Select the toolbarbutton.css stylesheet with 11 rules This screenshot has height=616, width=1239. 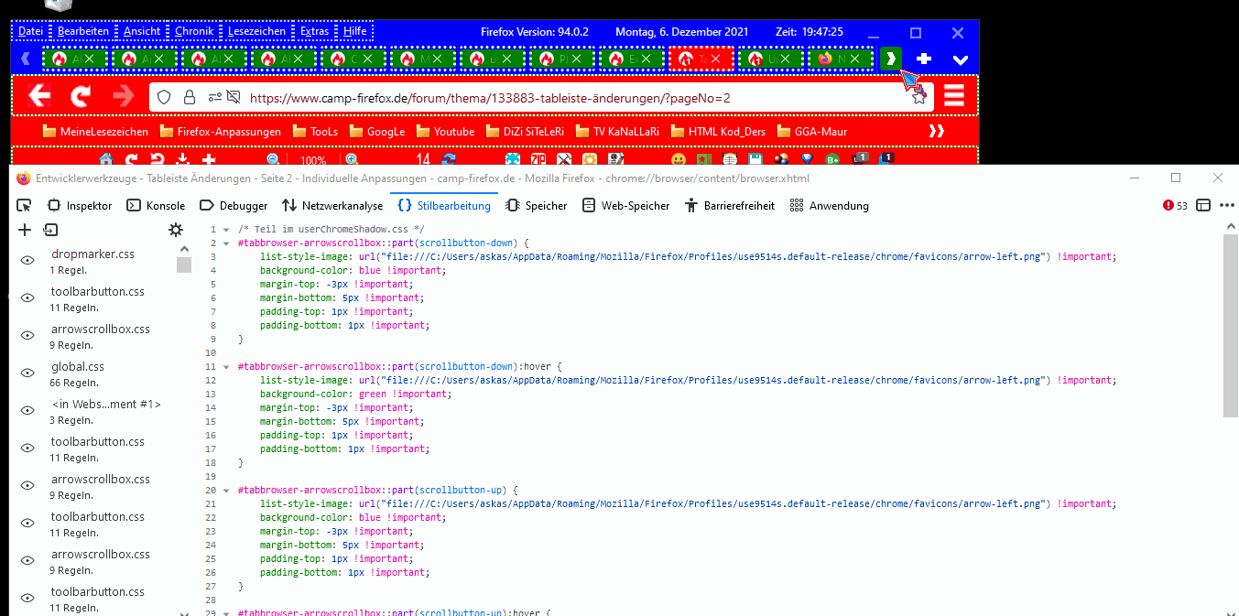coord(98,298)
